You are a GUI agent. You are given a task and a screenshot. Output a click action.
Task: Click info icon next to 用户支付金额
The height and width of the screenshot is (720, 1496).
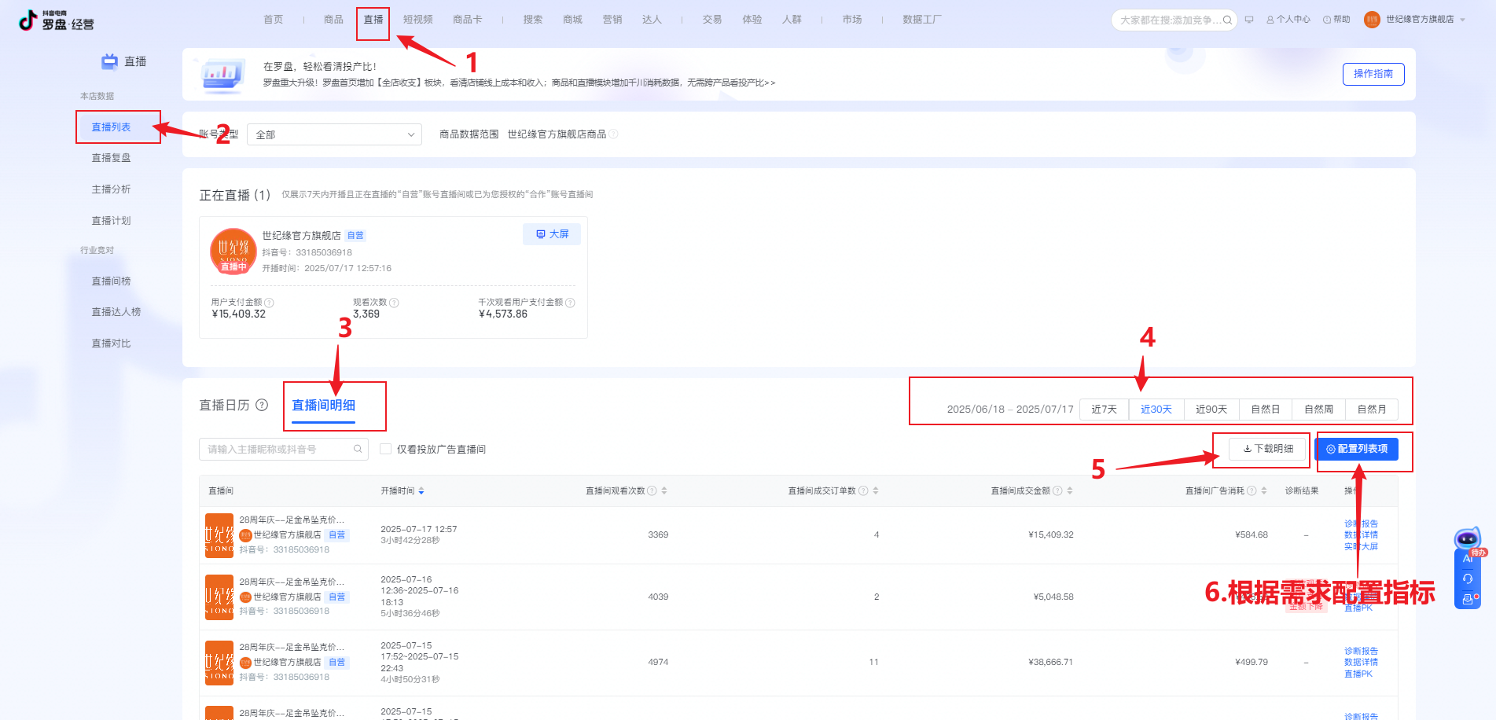coord(269,303)
